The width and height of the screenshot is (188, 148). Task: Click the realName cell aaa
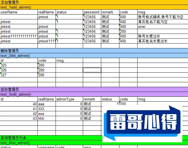click(x=47, y=104)
